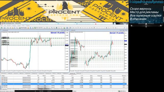
Task: Select the Vertical Line drawing tool
Action: [x=100, y=28]
